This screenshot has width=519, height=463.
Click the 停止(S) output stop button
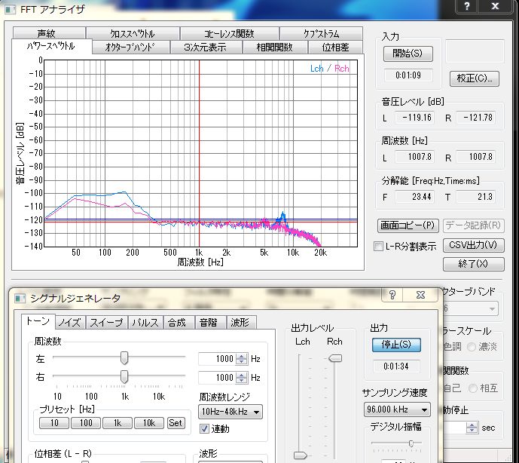click(396, 345)
